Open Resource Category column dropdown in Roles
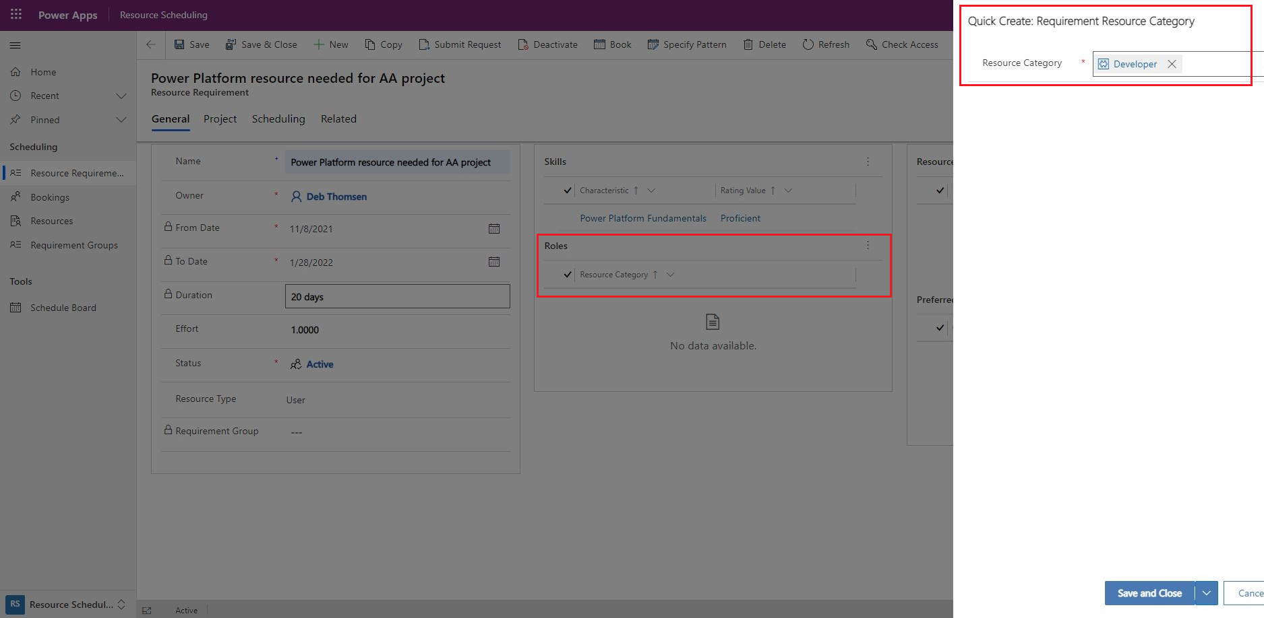Viewport: 1264px width, 618px height. [x=670, y=275]
